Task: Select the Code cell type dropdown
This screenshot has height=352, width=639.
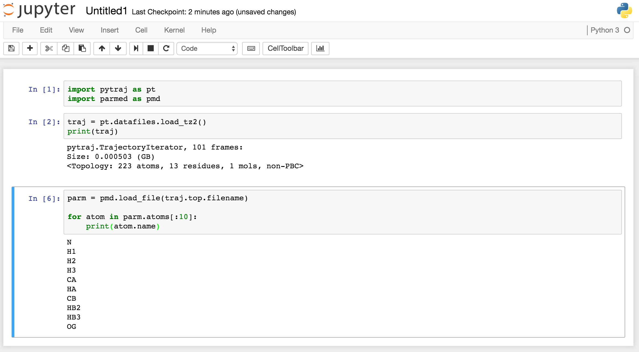Action: point(207,48)
